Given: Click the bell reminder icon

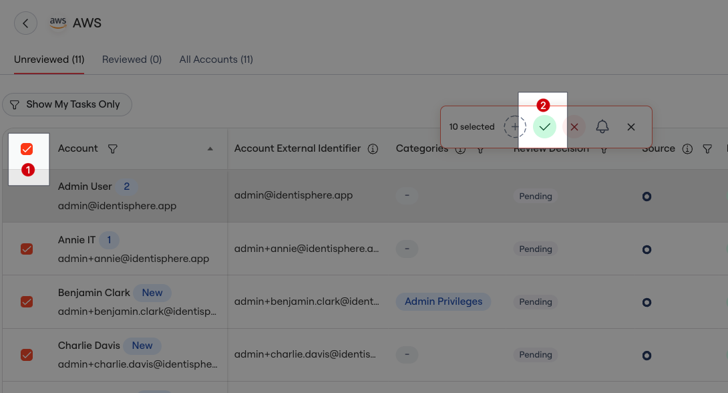Looking at the screenshot, I should click(x=602, y=126).
